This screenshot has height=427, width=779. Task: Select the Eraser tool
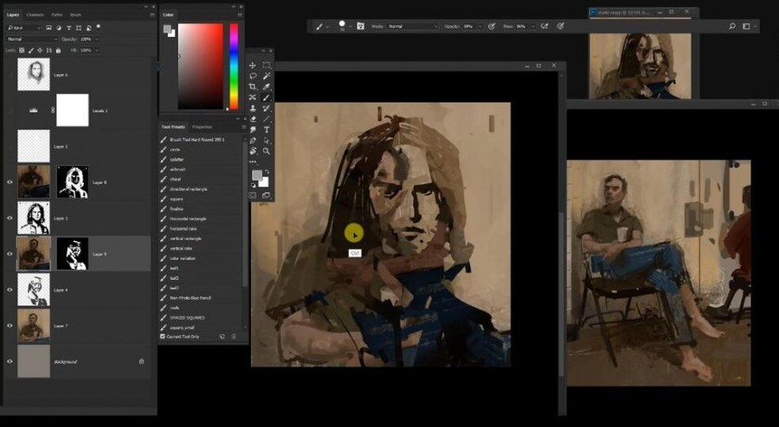[253, 119]
